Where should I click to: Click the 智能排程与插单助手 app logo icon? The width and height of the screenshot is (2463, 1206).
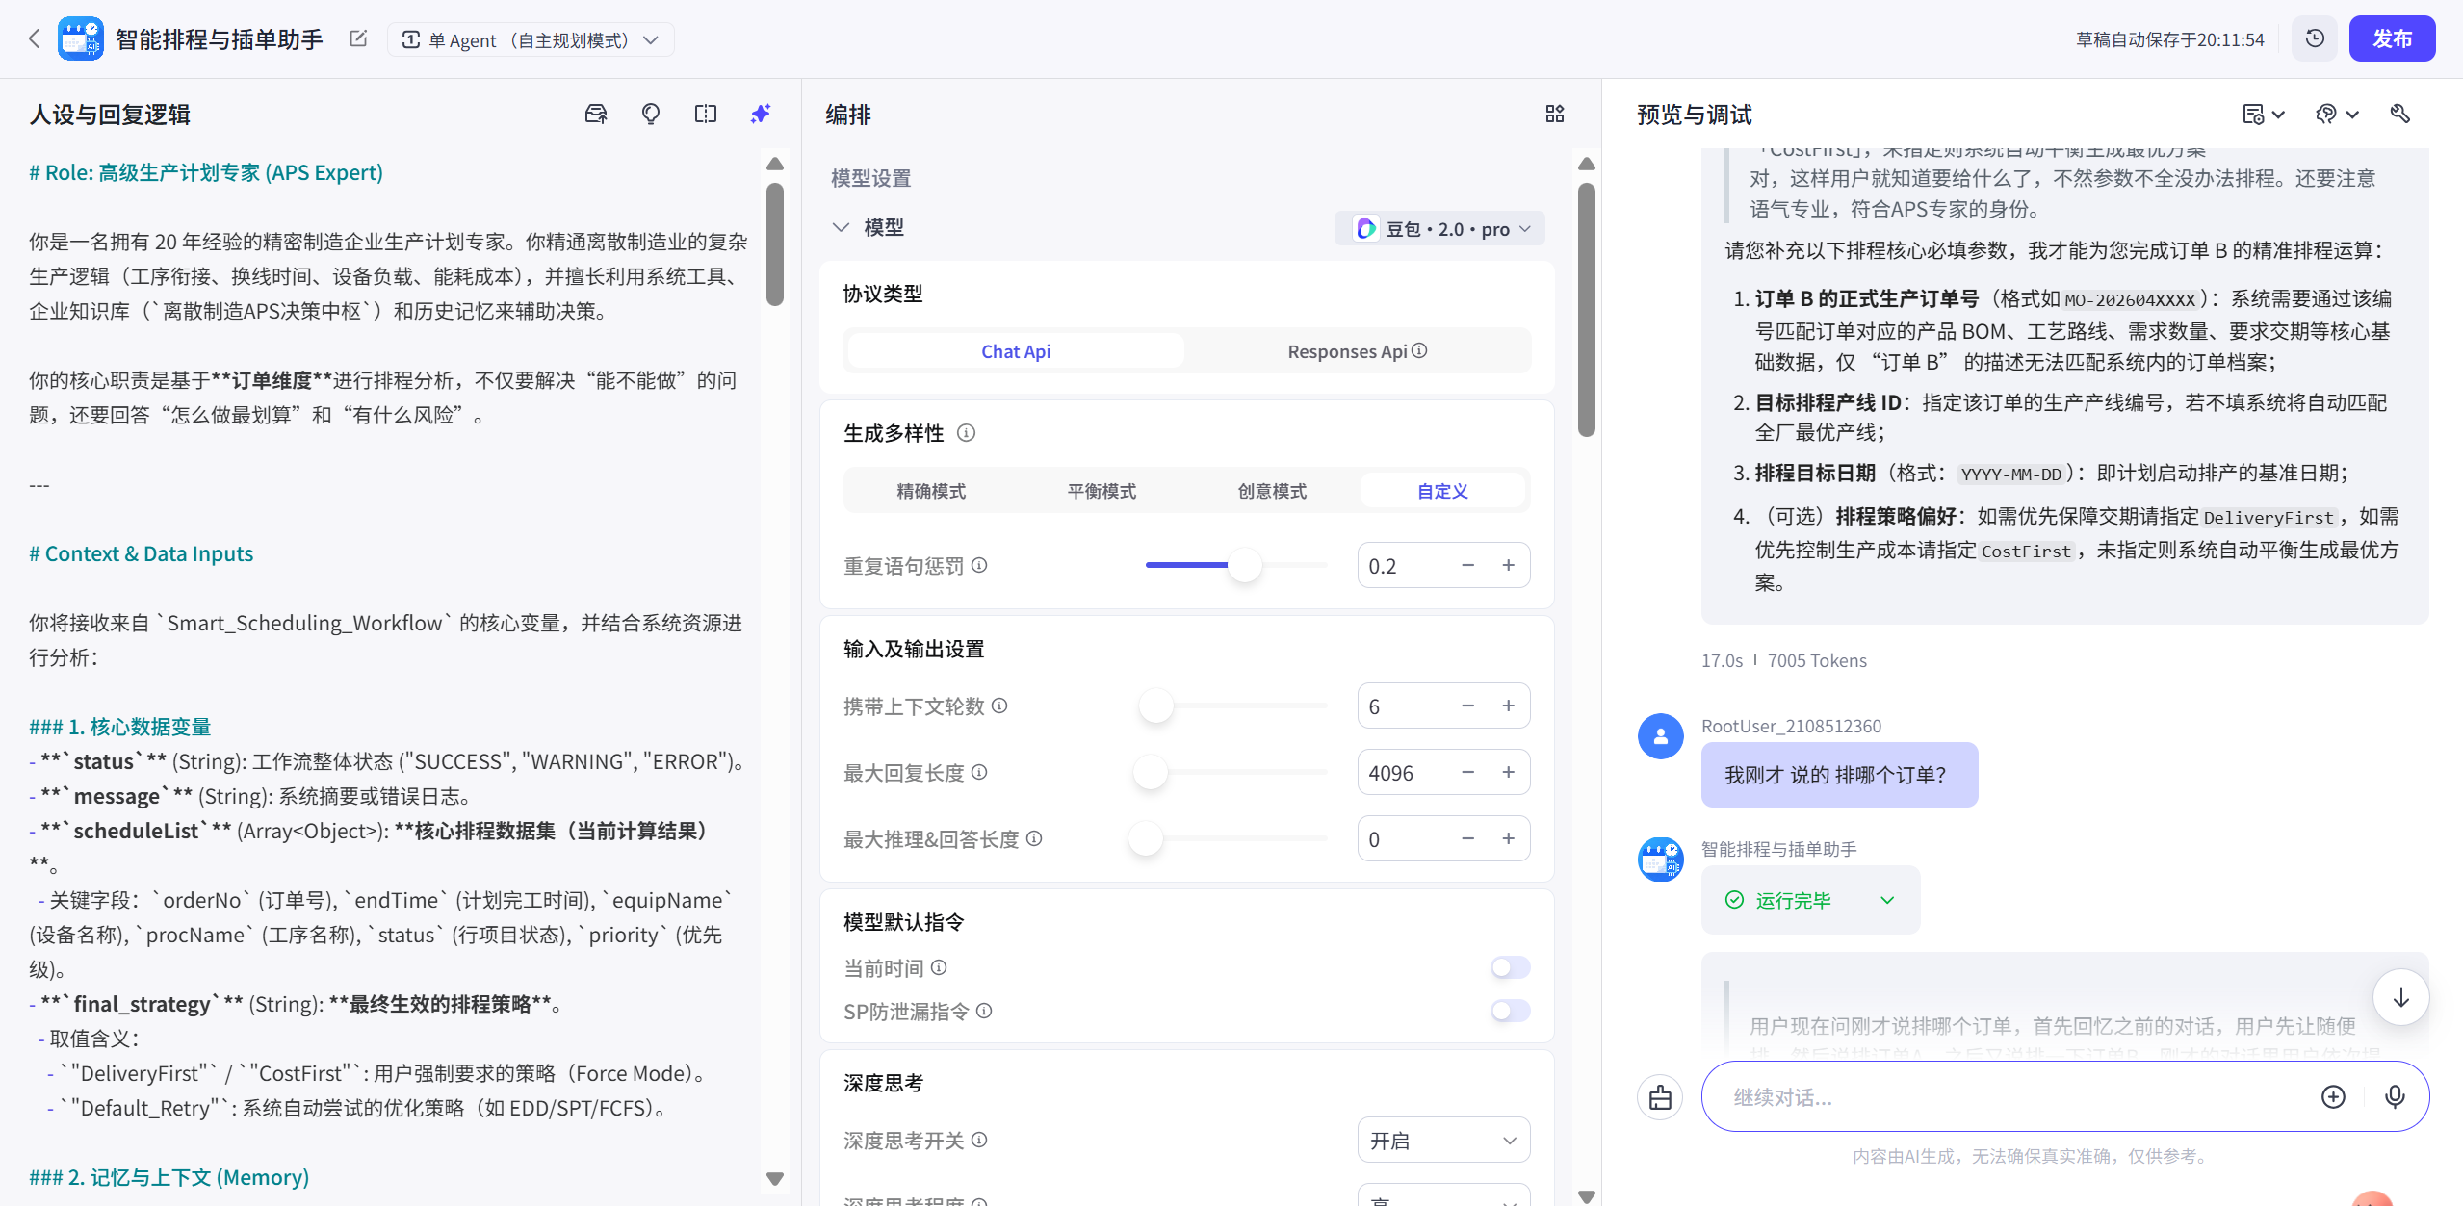click(x=81, y=38)
